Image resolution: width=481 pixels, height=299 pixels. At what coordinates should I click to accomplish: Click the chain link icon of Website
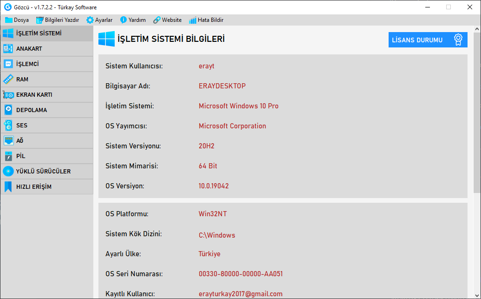pyautogui.click(x=157, y=20)
